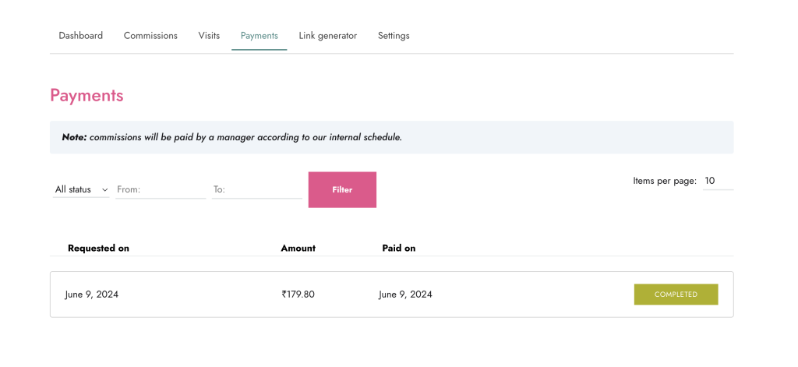
Task: Click the From date field
Action: (160, 189)
